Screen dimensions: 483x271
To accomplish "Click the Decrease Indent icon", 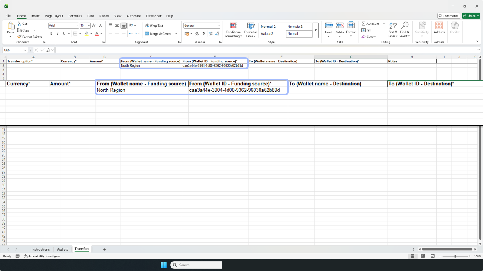I will click(131, 33).
